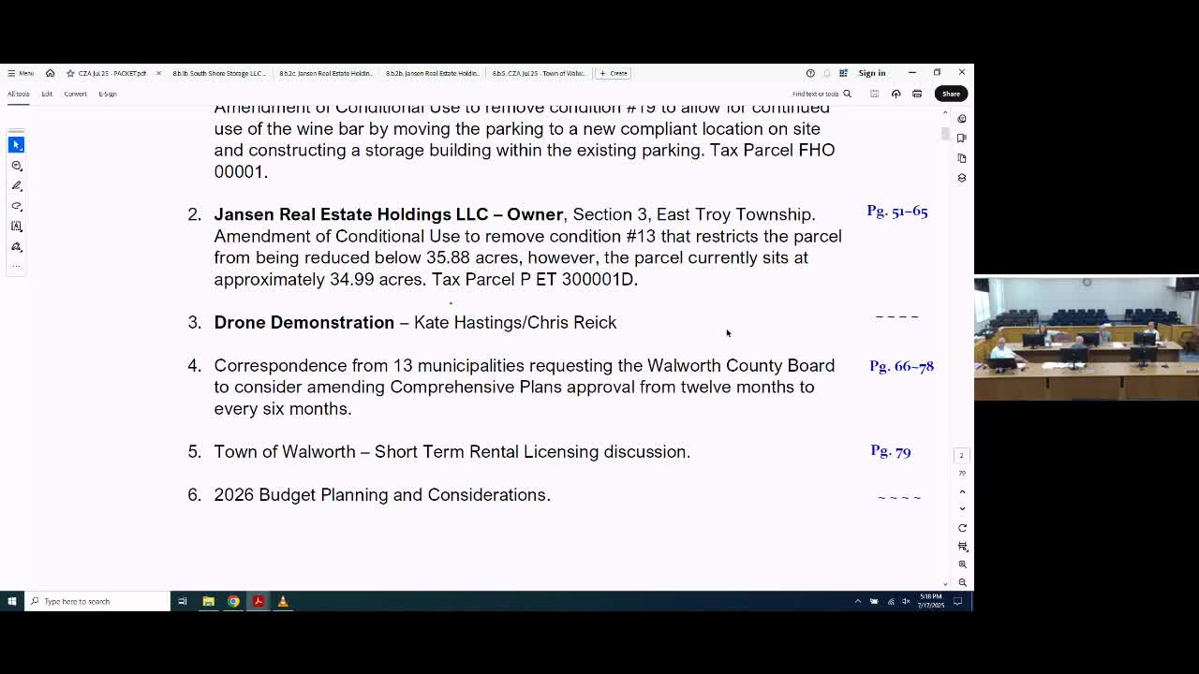Open the Layers panel icon

coord(961,178)
